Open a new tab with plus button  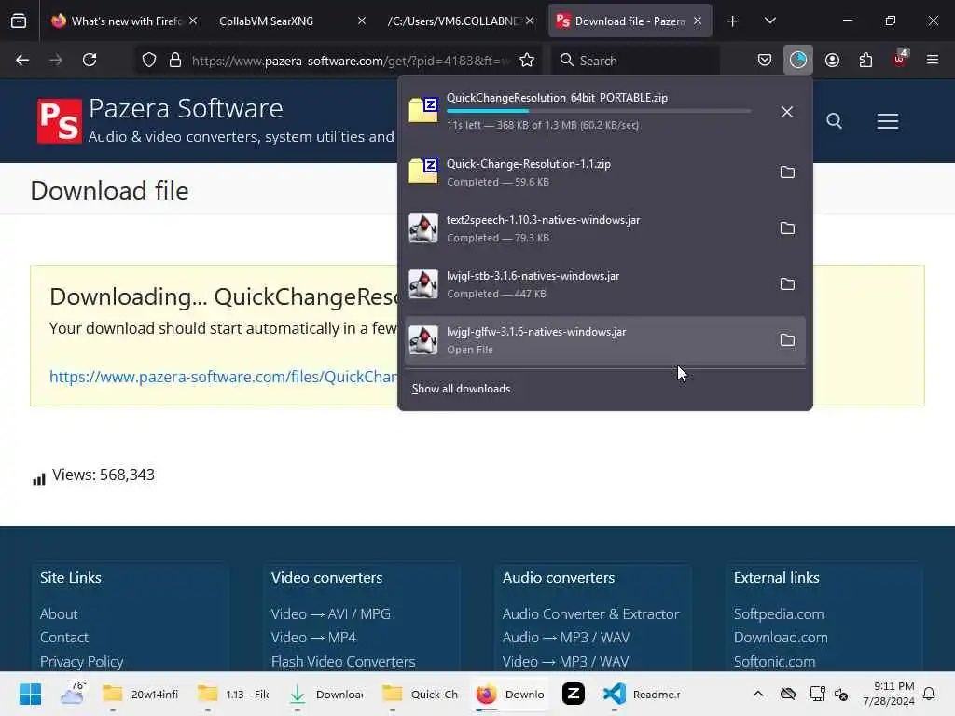point(733,21)
